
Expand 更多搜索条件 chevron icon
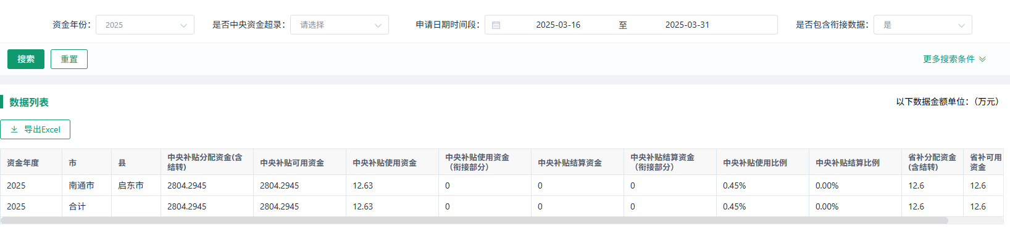click(982, 59)
